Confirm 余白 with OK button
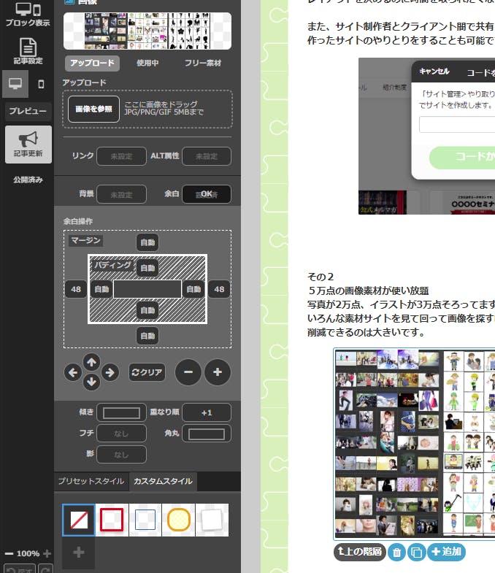495x573 pixels. tap(207, 194)
